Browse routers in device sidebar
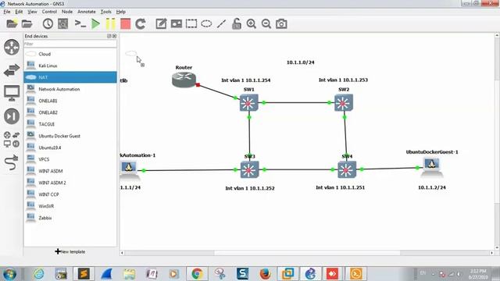 point(12,47)
